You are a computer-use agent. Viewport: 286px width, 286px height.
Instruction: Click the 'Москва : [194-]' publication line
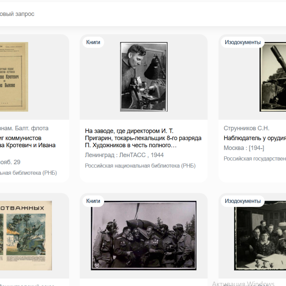click(244, 148)
